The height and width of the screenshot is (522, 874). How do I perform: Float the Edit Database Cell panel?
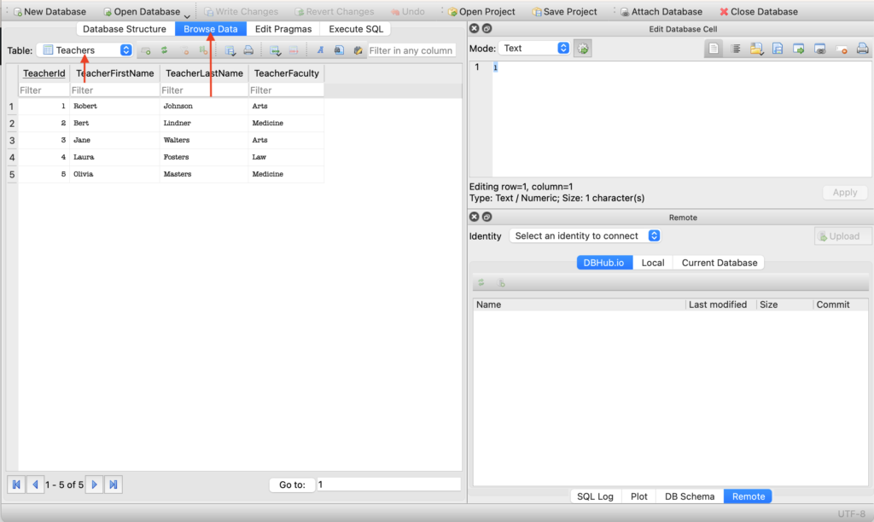[x=487, y=29]
